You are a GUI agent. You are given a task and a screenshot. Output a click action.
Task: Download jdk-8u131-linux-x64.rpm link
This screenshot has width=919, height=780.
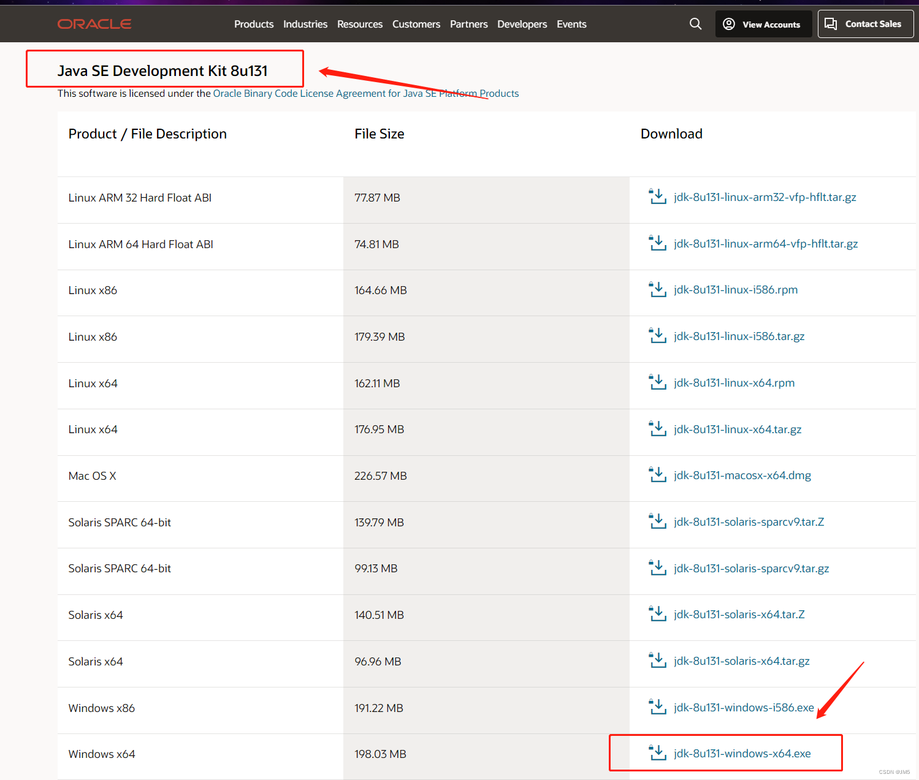click(734, 383)
